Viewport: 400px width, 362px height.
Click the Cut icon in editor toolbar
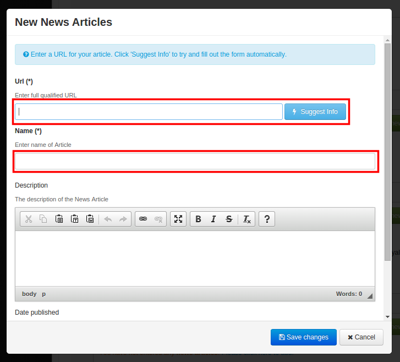pyautogui.click(x=29, y=219)
